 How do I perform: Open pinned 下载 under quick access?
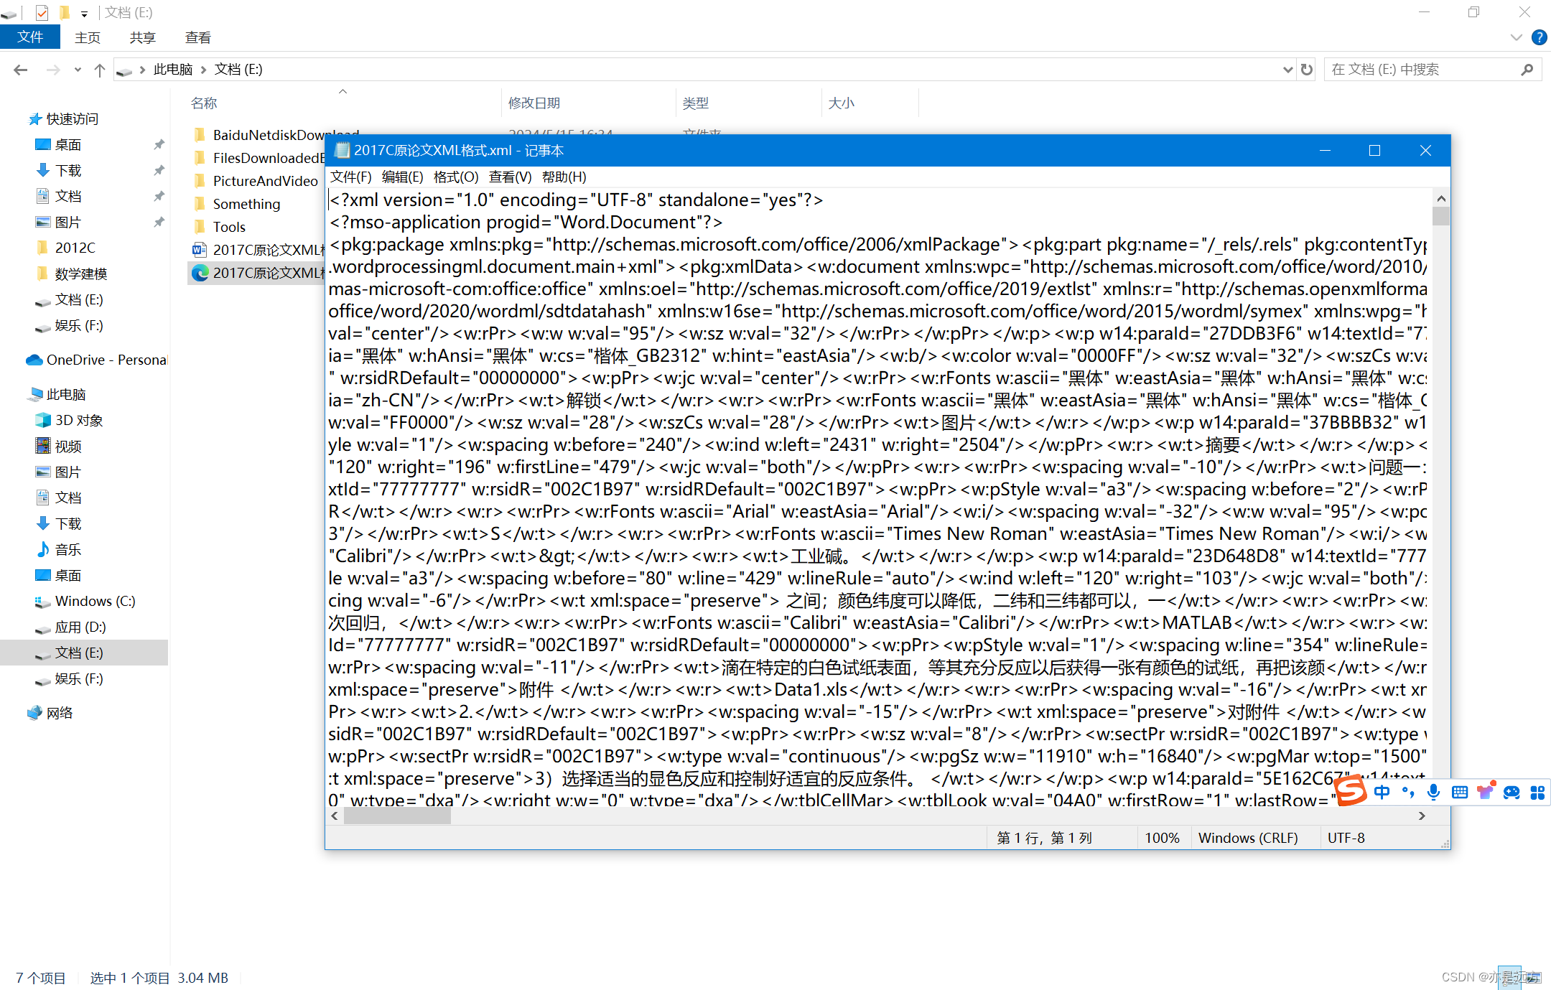[x=68, y=170]
